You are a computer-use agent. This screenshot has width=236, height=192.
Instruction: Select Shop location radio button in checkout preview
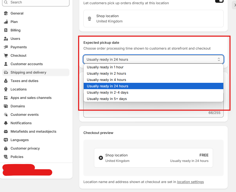point(101,158)
